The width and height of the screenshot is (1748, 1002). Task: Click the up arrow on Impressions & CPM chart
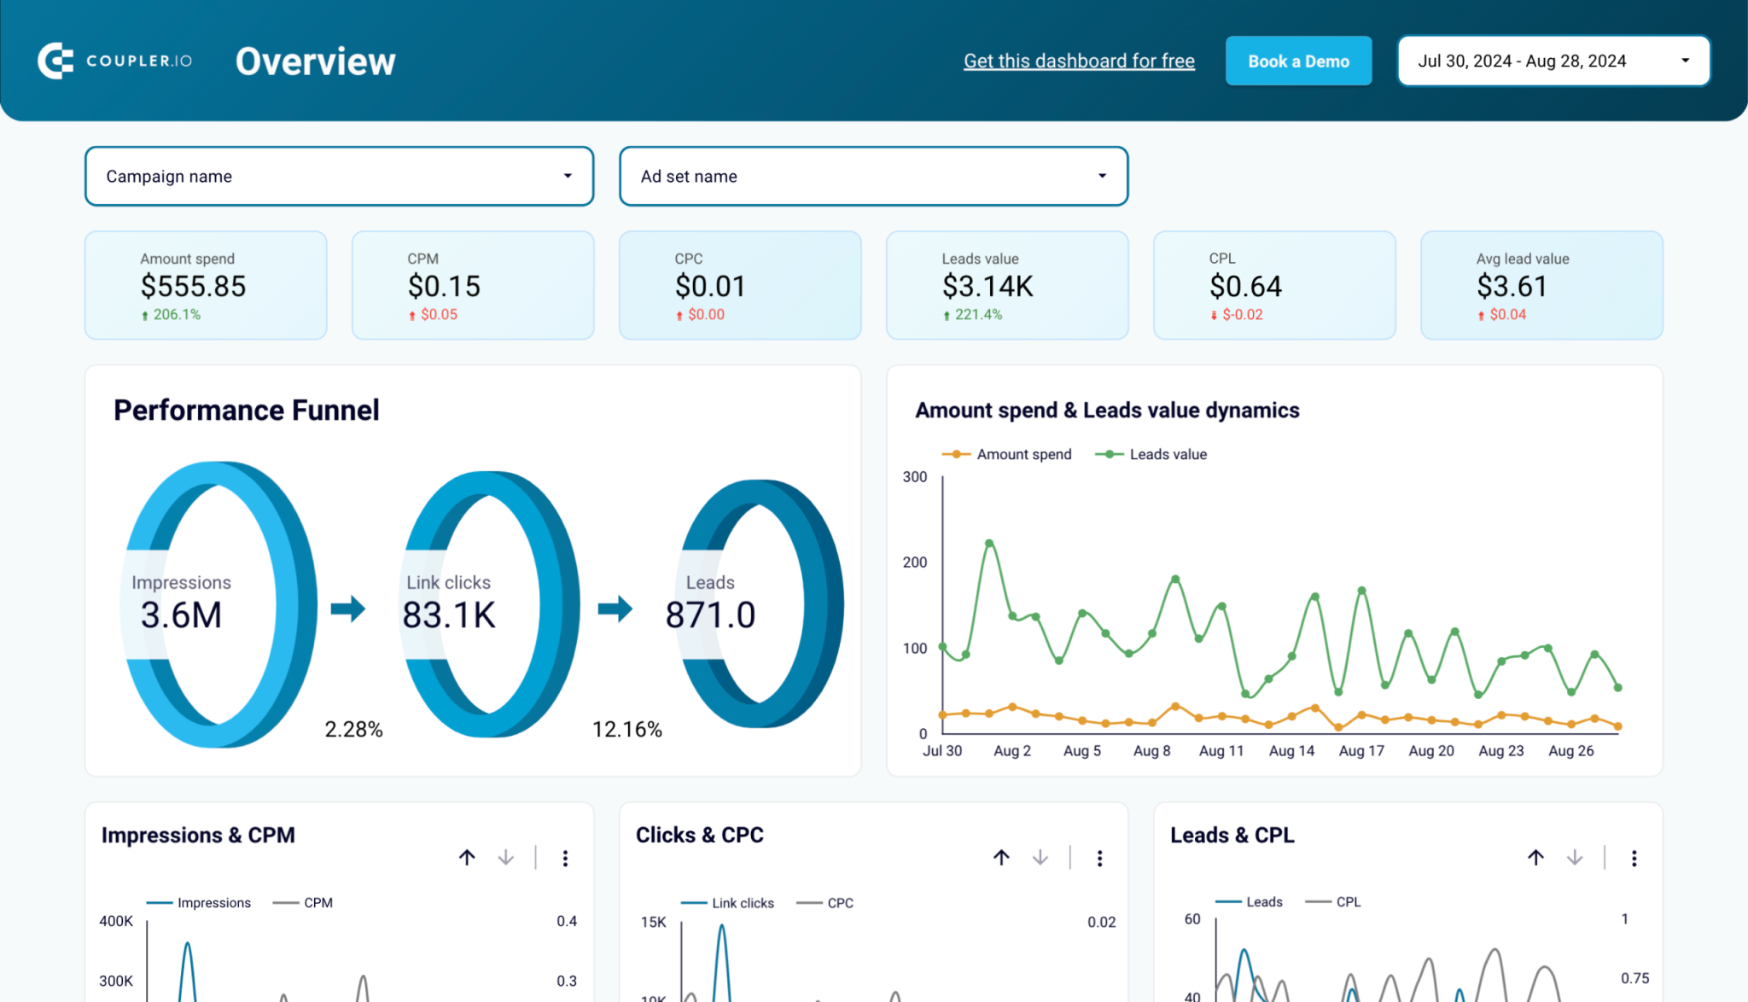pyautogui.click(x=467, y=858)
